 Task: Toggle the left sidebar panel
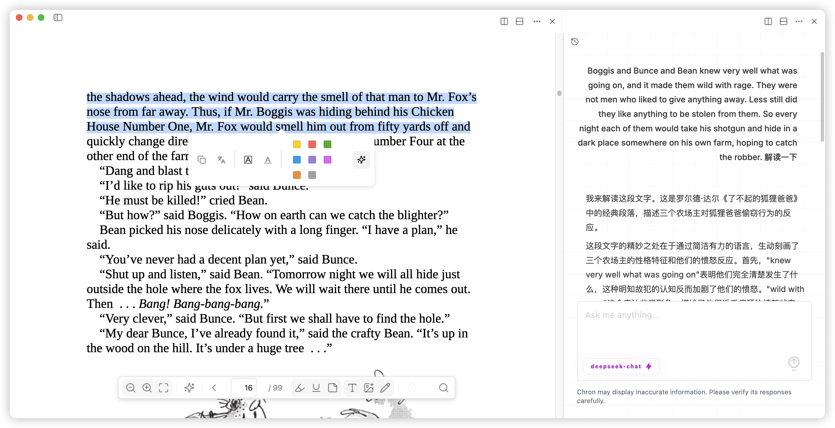58,18
